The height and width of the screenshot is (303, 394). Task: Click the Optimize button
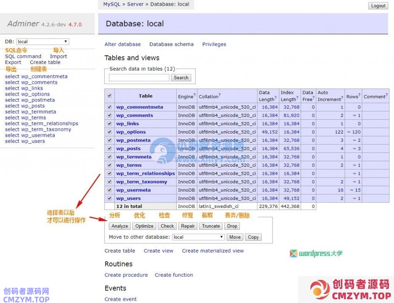coord(144,226)
